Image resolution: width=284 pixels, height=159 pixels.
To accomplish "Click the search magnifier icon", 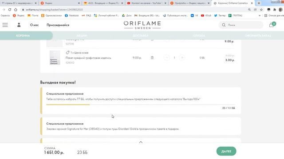I will (224, 25).
